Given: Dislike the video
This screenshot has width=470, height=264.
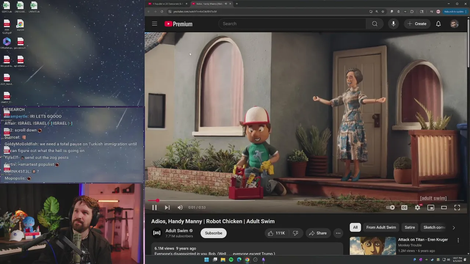Looking at the screenshot, I should 295,233.
